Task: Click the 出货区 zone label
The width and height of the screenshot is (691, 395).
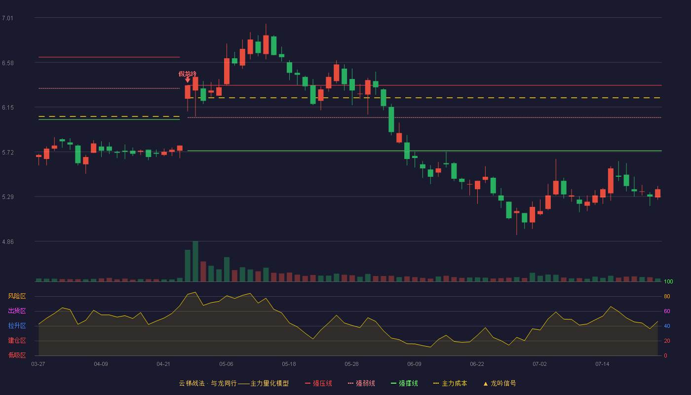Action: point(17,311)
